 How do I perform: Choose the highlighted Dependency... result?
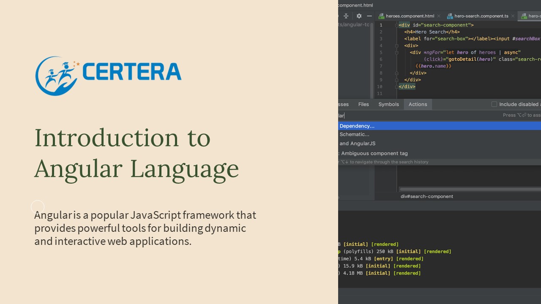pos(440,126)
